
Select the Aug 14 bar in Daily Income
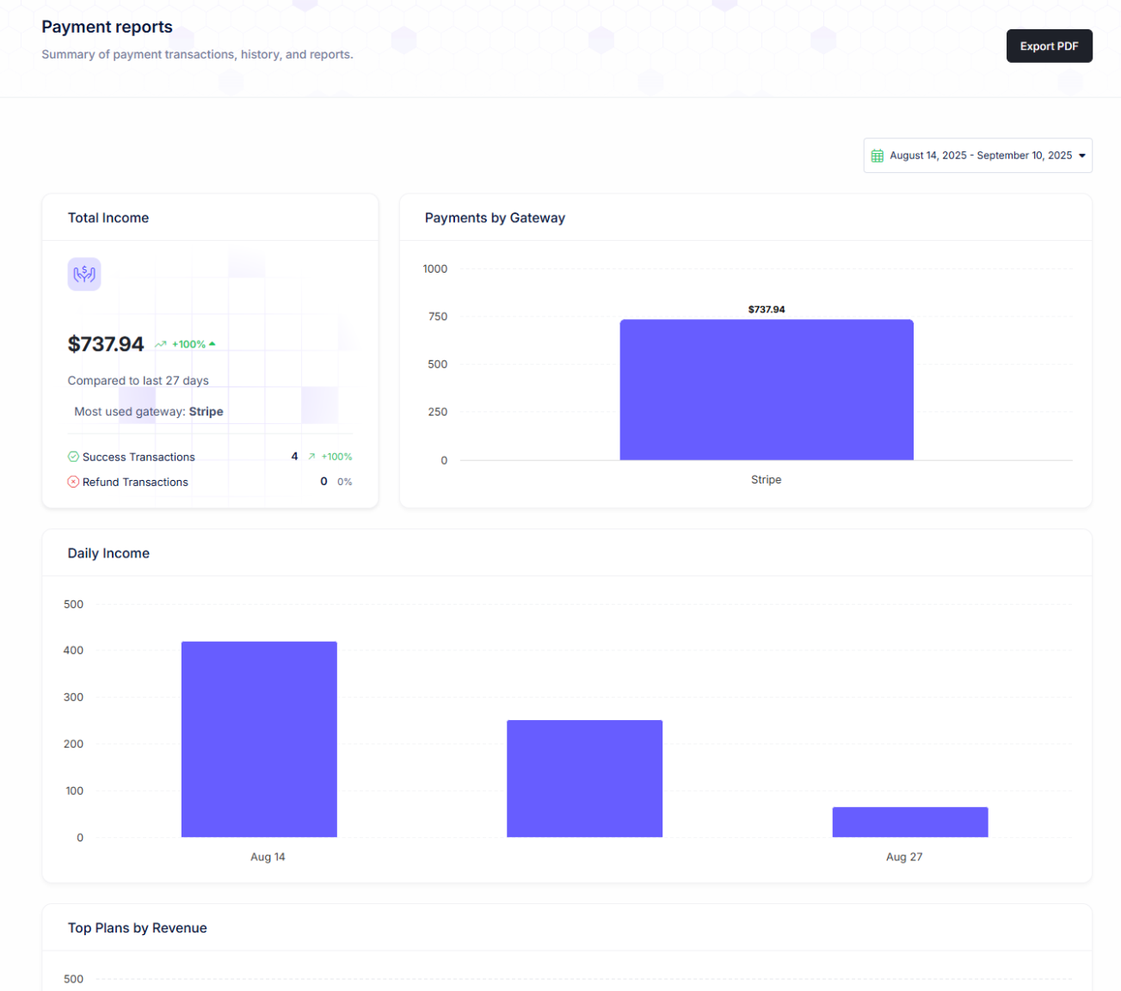click(x=259, y=739)
